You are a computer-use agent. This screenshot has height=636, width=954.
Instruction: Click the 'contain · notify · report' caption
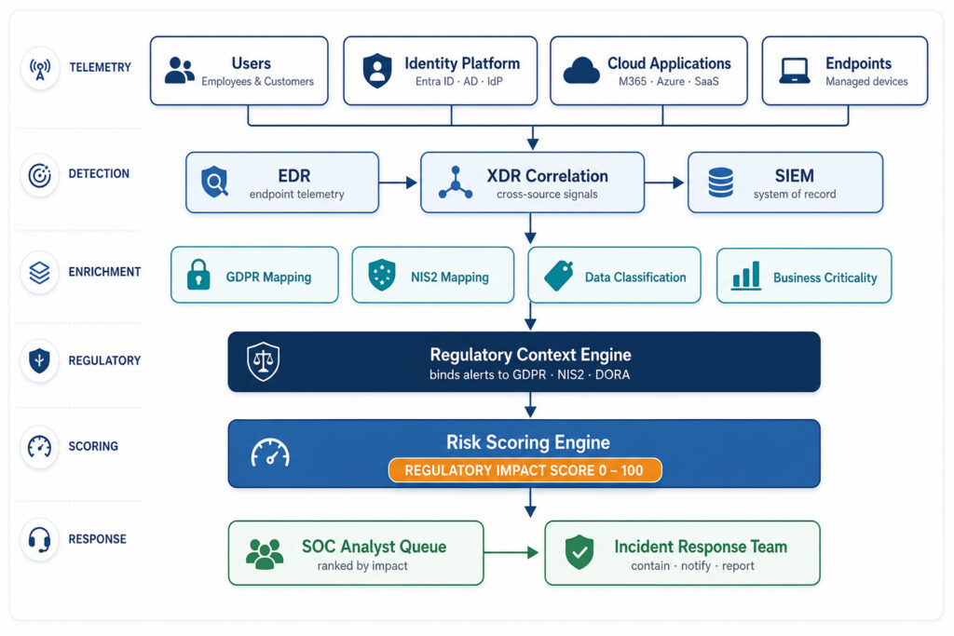coord(692,565)
